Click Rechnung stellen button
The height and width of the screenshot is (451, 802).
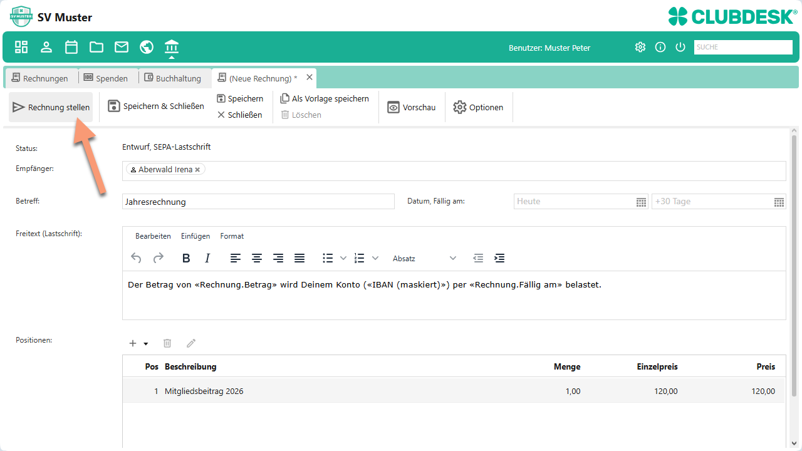tap(51, 107)
